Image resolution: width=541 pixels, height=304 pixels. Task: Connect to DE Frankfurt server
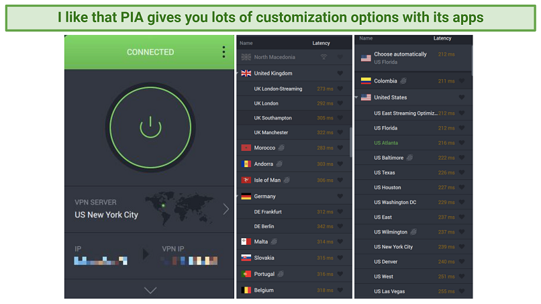click(294, 211)
